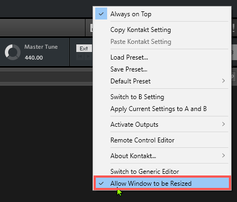Click the Master Tune knob
Viewport: 237px width, 202px height.
(x=12, y=52)
